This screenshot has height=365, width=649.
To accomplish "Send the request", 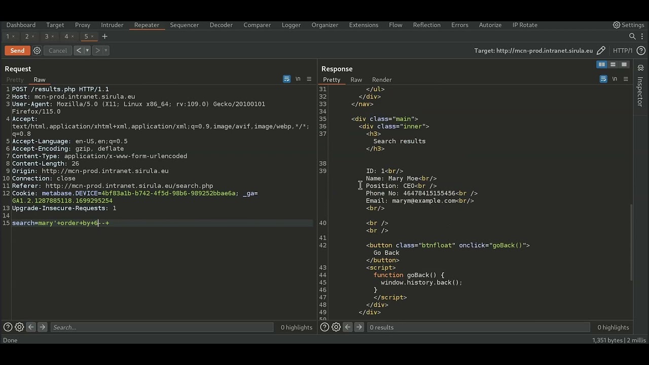I will [x=17, y=51].
